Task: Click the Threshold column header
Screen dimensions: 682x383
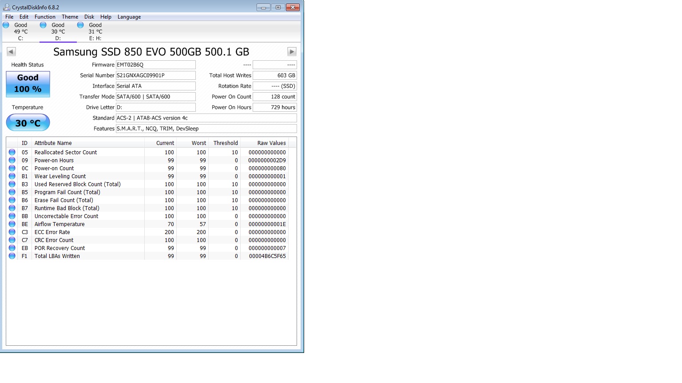Action: (x=224, y=143)
